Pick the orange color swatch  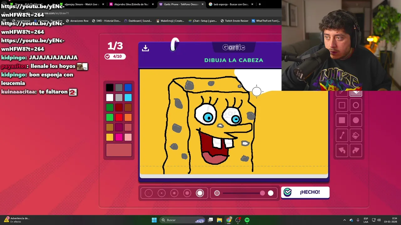point(128,117)
